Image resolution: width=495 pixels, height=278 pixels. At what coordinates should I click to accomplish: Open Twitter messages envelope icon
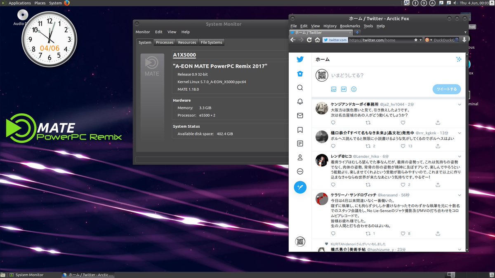click(300, 116)
